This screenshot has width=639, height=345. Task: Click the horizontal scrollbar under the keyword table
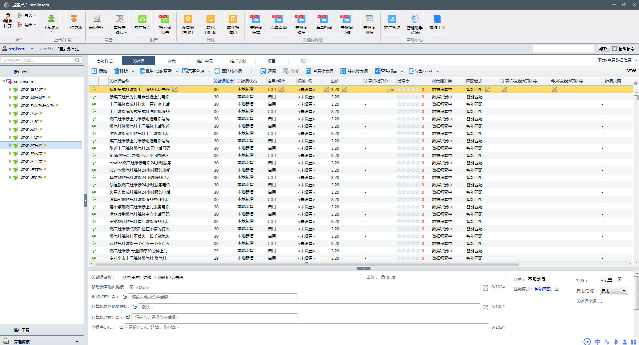coord(307,263)
